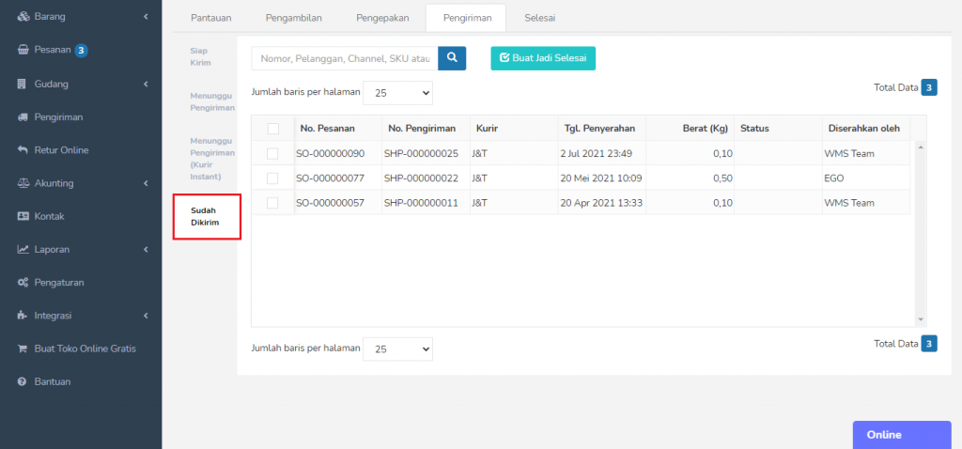Switch to the Pengepakan tab
Viewport: 962px width, 449px height.
pyautogui.click(x=382, y=18)
